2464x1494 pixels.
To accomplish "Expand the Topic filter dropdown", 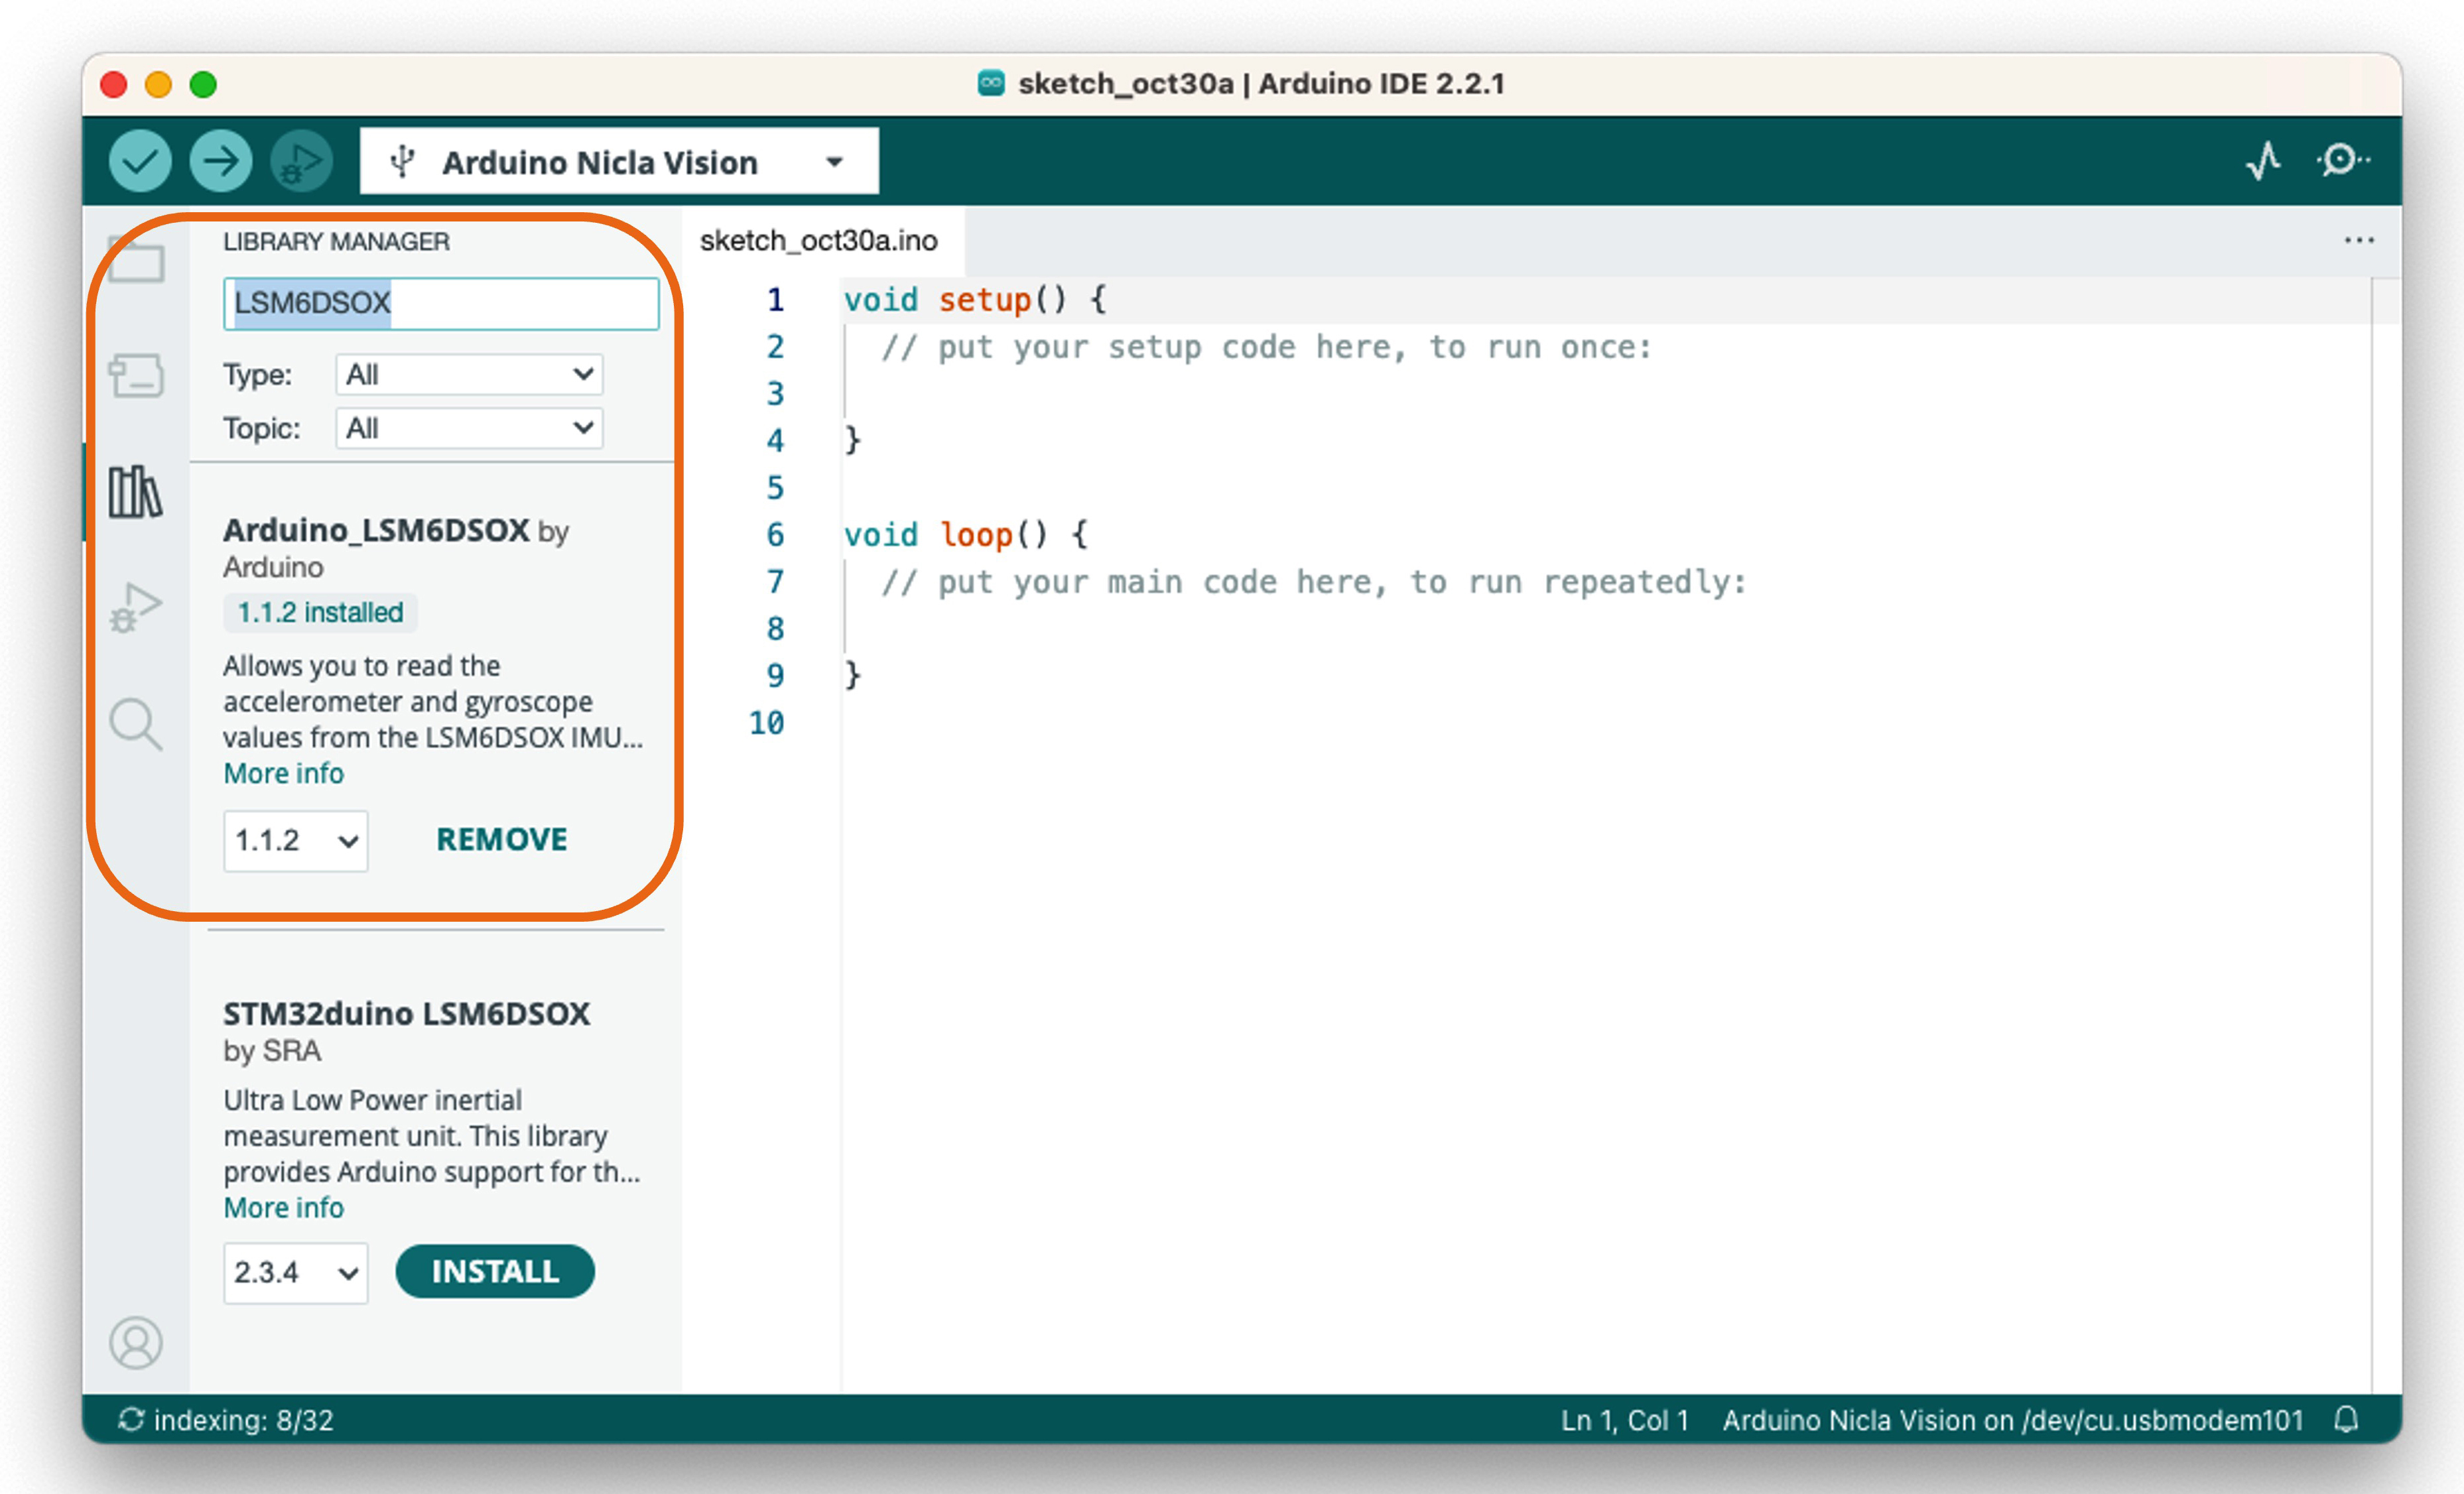I will [469, 429].
